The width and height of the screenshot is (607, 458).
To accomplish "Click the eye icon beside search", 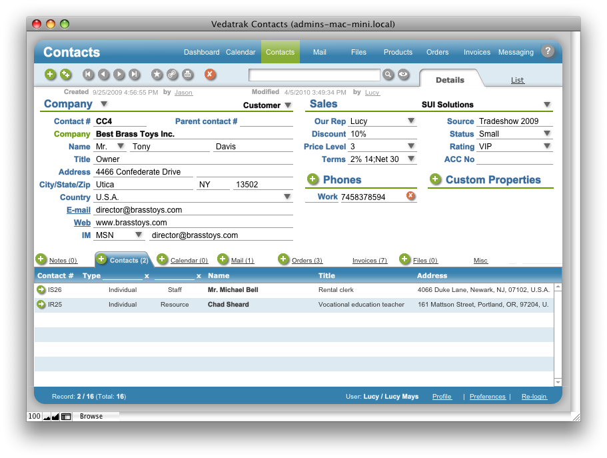I will (403, 75).
